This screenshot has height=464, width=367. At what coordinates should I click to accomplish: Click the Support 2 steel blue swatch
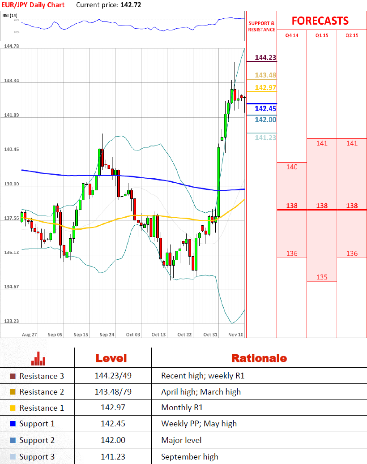[13, 440]
